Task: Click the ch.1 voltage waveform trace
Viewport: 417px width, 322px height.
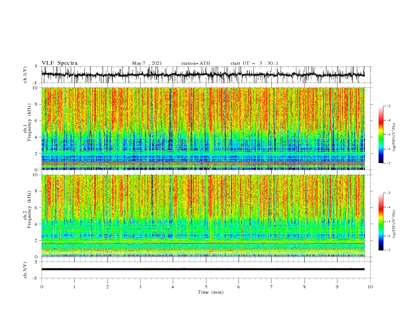Action: (x=203, y=75)
